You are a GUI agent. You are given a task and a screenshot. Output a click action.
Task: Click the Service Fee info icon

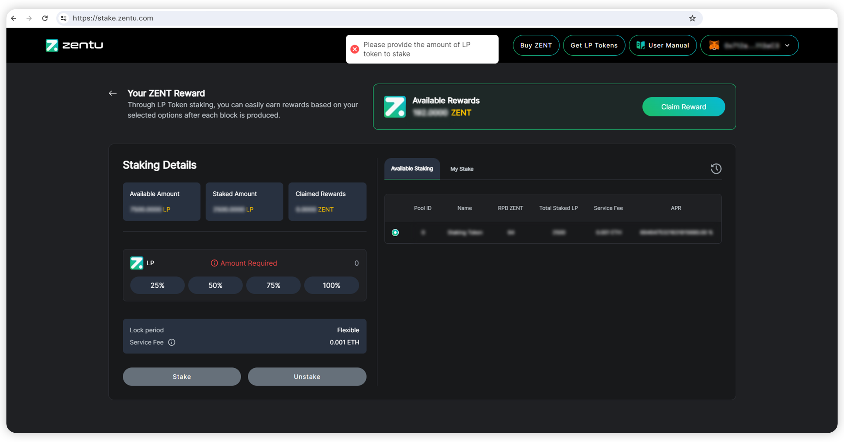[172, 342]
